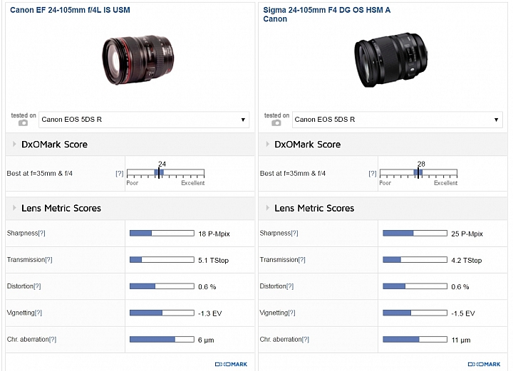Collapse the Sigma Lens Metric Scores section
The height and width of the screenshot is (371, 513).
[x=268, y=209]
